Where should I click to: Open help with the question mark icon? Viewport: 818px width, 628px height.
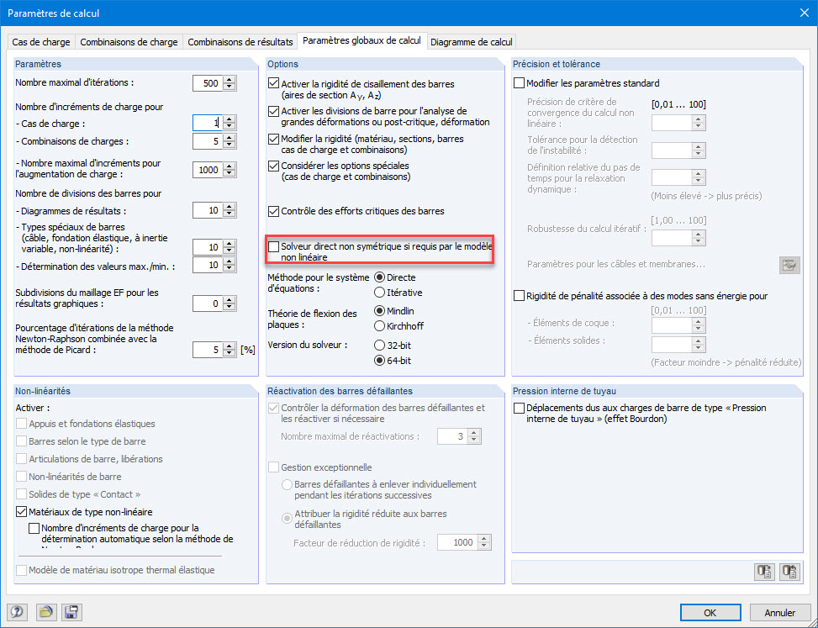(x=17, y=611)
